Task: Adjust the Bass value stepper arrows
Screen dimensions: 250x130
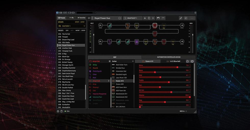Action: tap(190, 70)
